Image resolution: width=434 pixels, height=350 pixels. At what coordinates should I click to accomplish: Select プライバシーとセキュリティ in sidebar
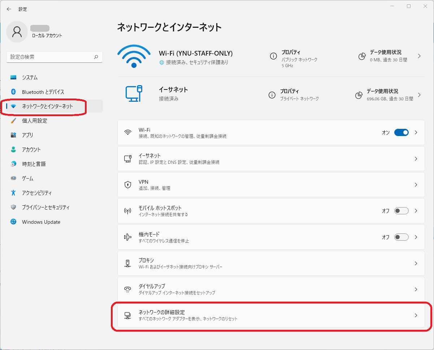pos(55,207)
